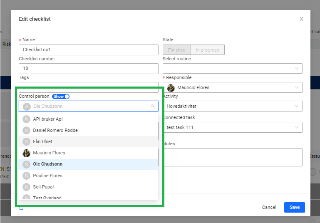
Task: Click avatar icon next to Pouline Flores
Action: (27, 176)
